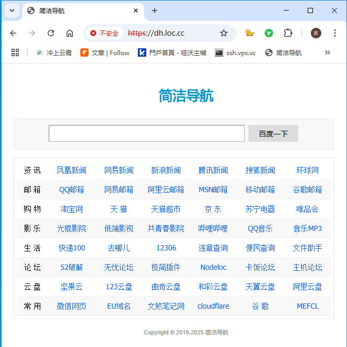Image resolution: width=347 pixels, height=347 pixels.
Task: Reload the current page
Action: point(51,33)
